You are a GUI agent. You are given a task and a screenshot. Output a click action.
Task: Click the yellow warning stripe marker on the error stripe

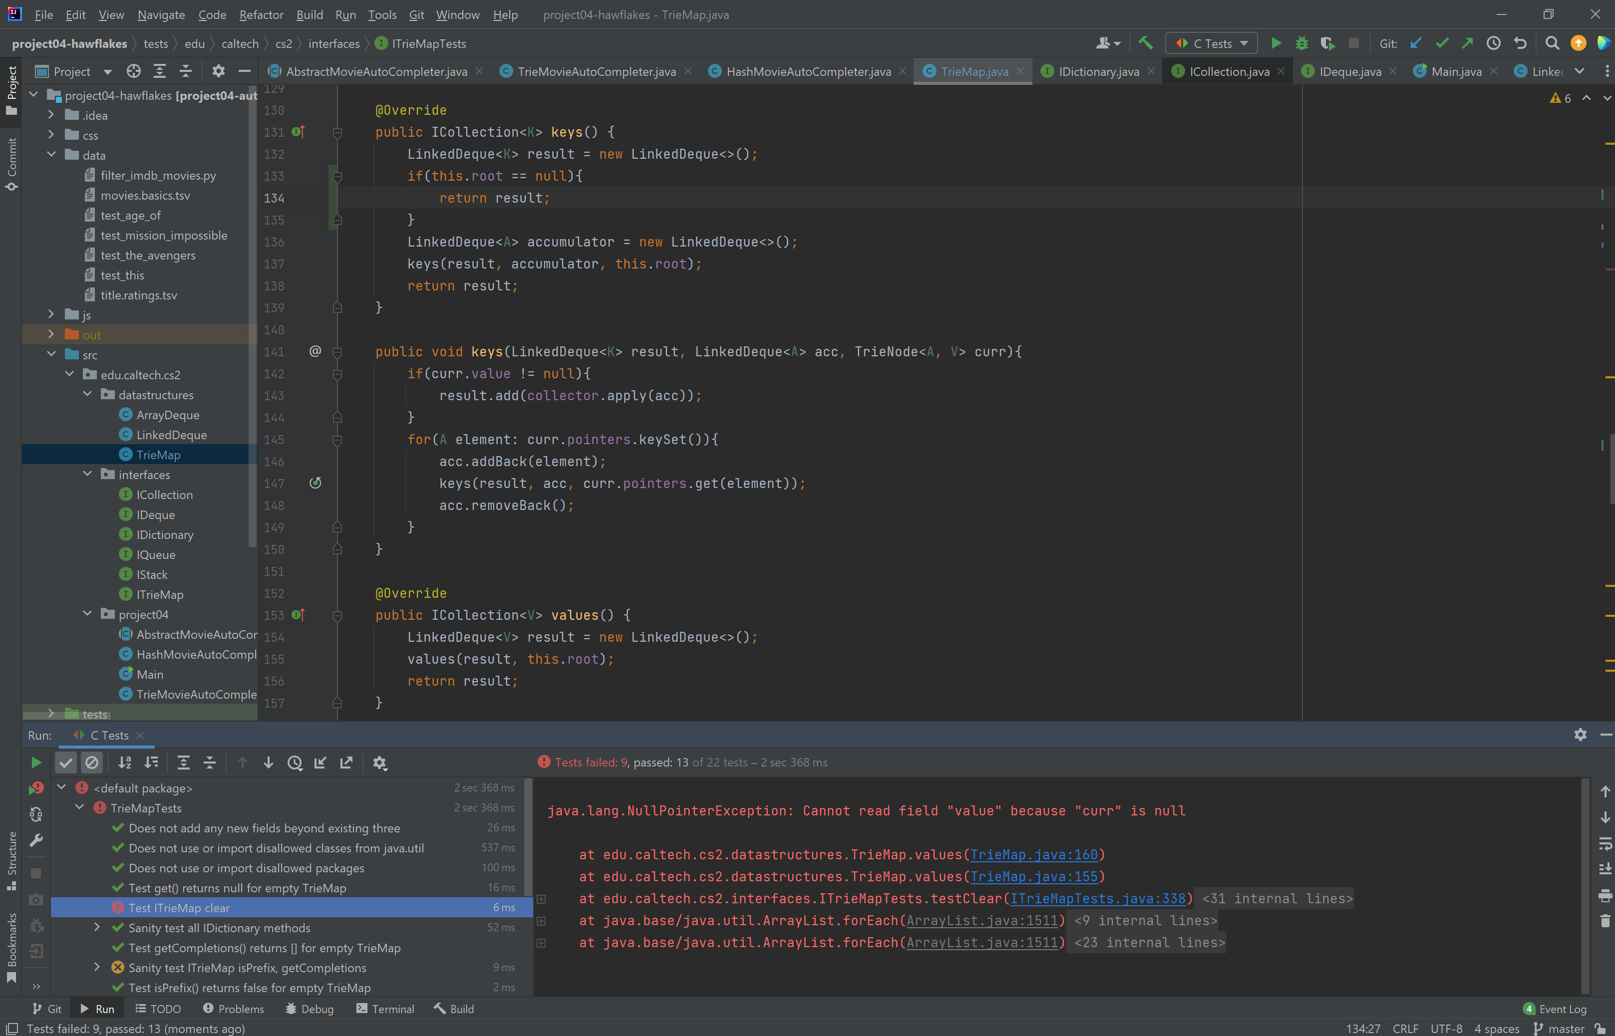click(x=1609, y=143)
